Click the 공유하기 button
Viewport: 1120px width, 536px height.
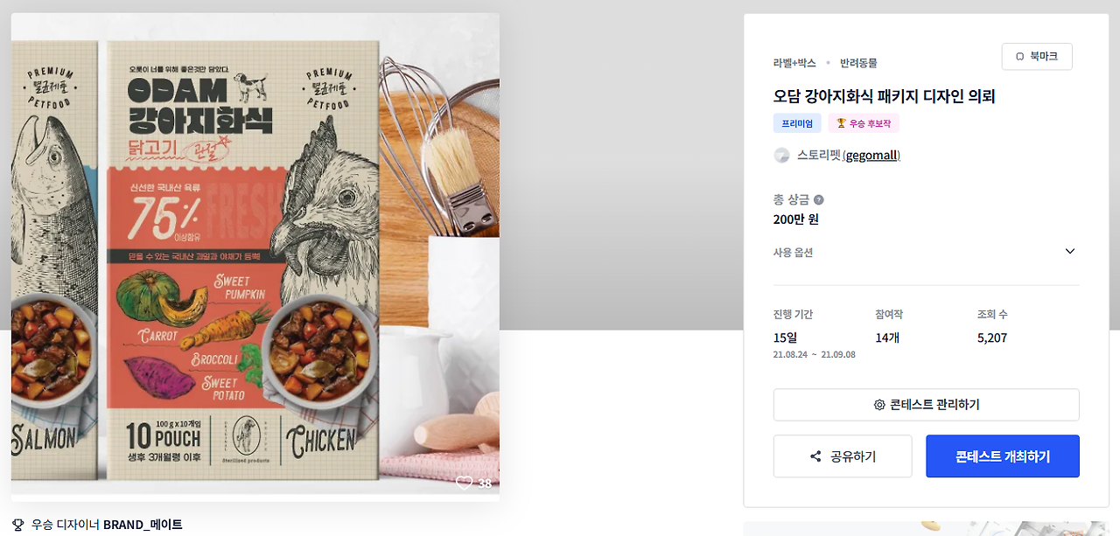coord(843,456)
